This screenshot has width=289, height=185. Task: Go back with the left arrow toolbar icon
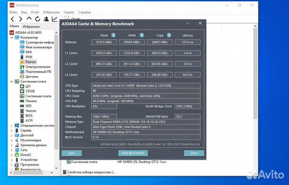12,19
